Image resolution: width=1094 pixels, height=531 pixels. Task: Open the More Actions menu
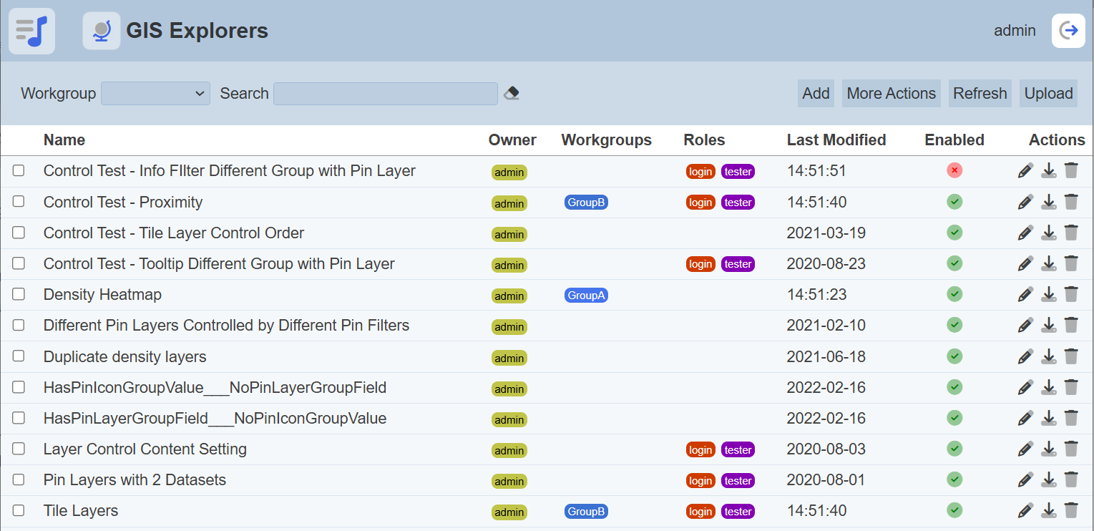pyautogui.click(x=891, y=93)
